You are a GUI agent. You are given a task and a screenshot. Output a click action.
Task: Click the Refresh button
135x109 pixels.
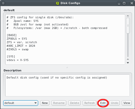(89, 103)
